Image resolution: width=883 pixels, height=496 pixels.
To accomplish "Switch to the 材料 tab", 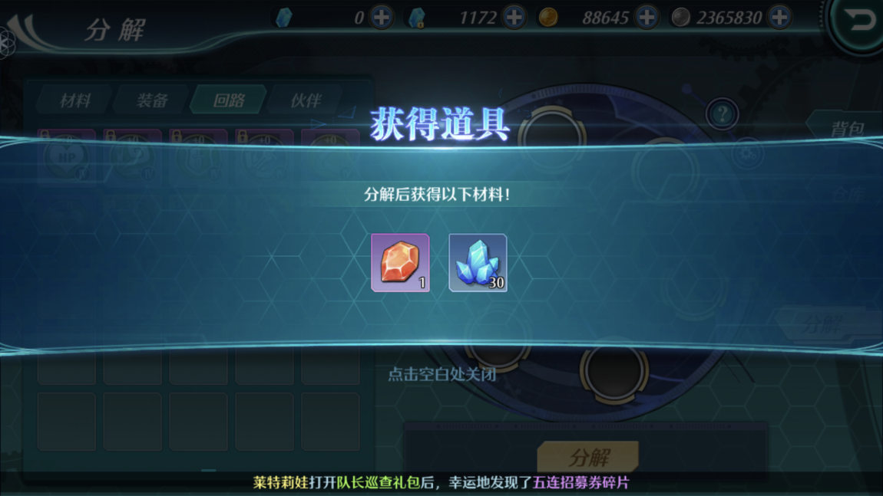I will point(75,100).
